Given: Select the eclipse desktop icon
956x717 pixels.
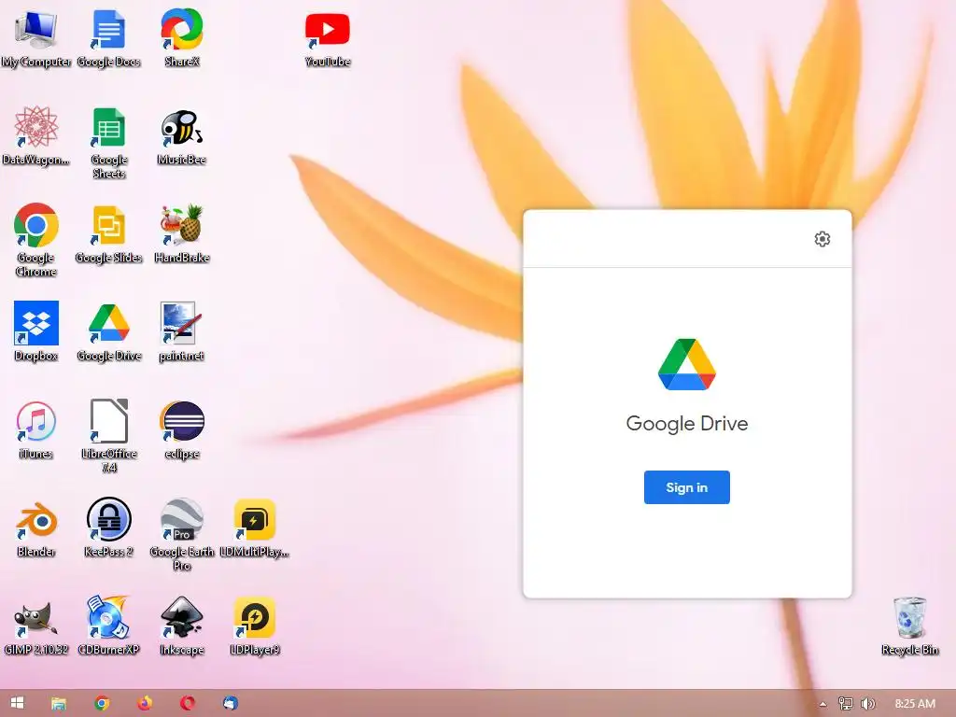Looking at the screenshot, I should pos(182,430).
